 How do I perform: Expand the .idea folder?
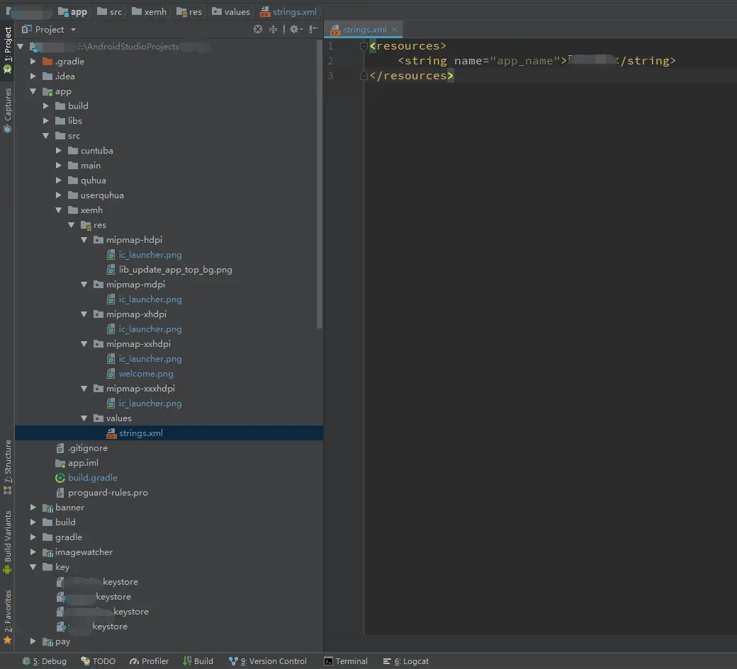point(33,76)
